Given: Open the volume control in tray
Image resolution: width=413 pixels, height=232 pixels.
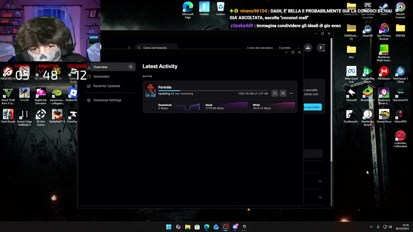Looking at the screenshot, I should coord(390,227).
